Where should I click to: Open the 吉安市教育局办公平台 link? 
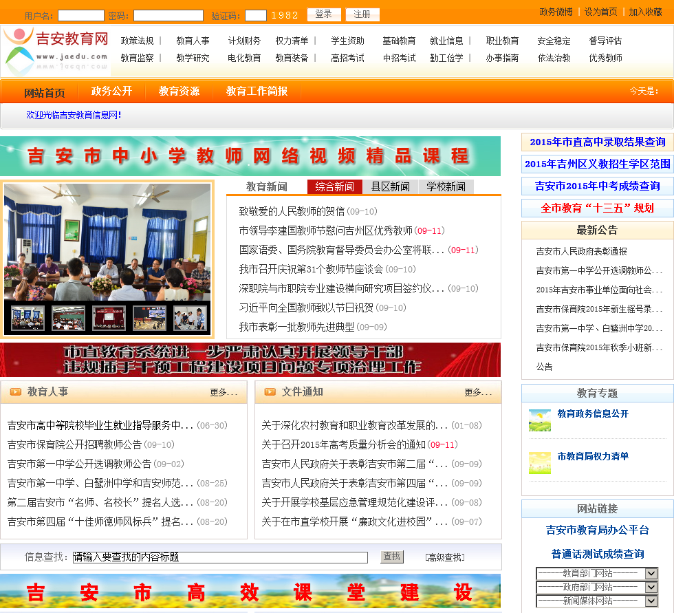pos(597,530)
